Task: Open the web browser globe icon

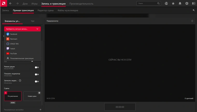Action: coord(166,3)
